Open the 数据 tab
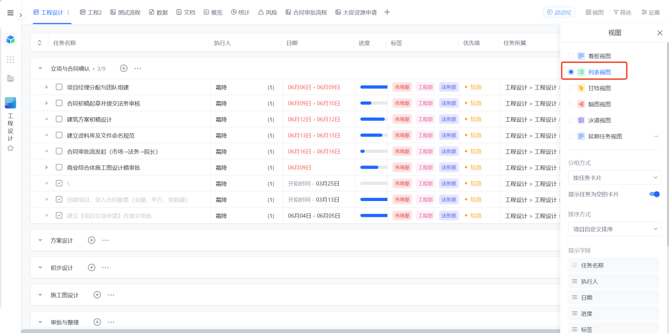 point(158,12)
